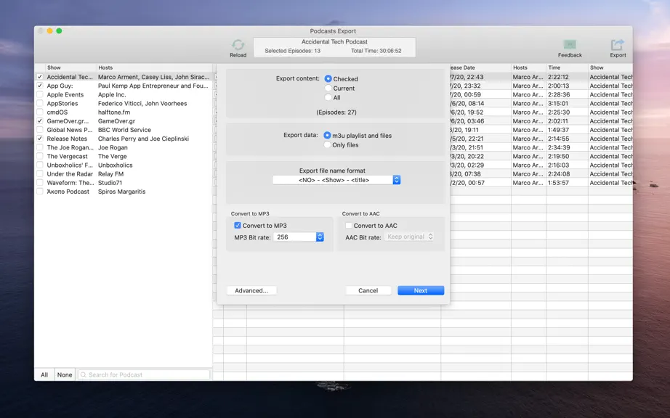Click the Cancel button
The width and height of the screenshot is (670, 418).
point(368,290)
